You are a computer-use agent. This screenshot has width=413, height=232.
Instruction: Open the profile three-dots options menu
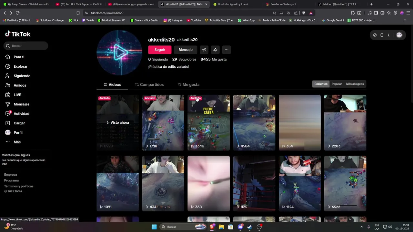(x=227, y=50)
